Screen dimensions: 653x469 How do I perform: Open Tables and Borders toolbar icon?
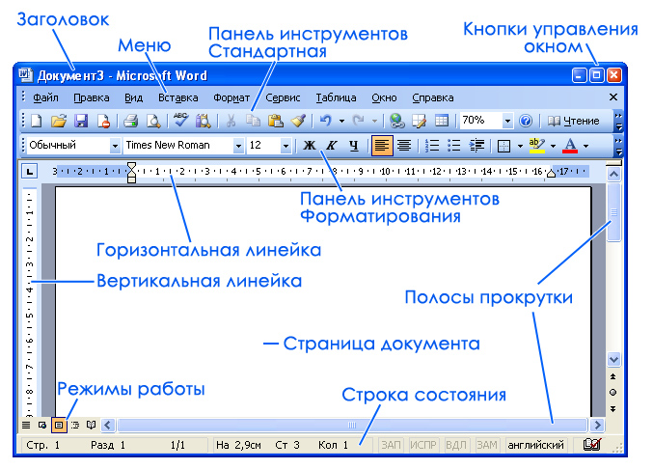pos(419,122)
